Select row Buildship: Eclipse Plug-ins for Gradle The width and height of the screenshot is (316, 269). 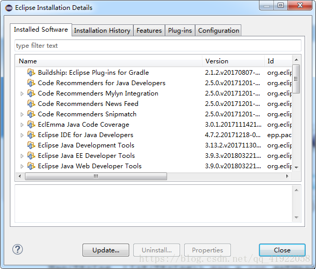tap(154, 73)
